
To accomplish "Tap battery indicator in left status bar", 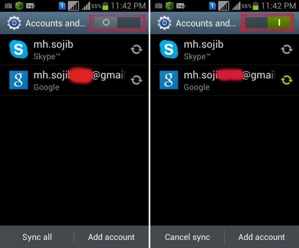I will (x=105, y=6).
